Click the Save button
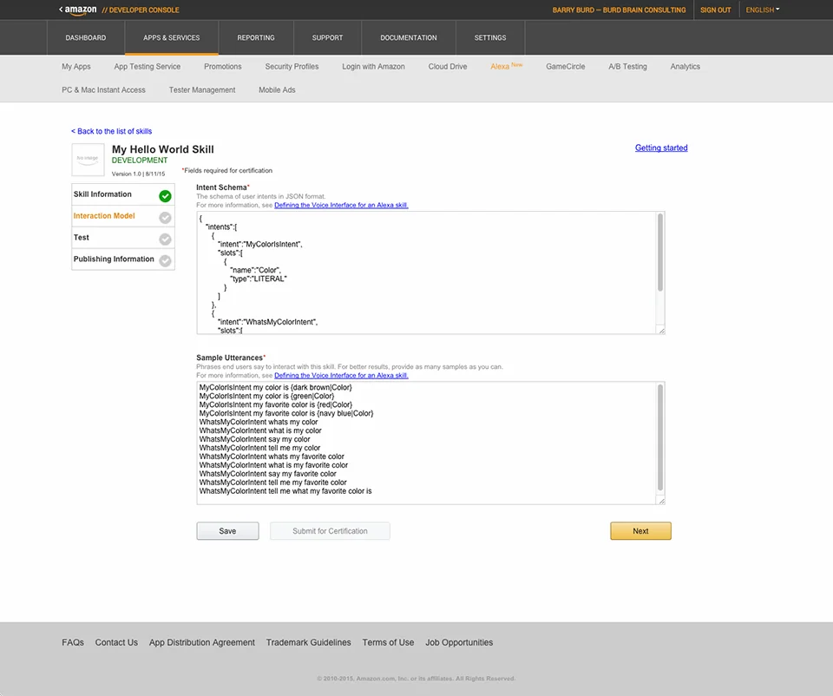The image size is (833, 696). pyautogui.click(x=227, y=531)
